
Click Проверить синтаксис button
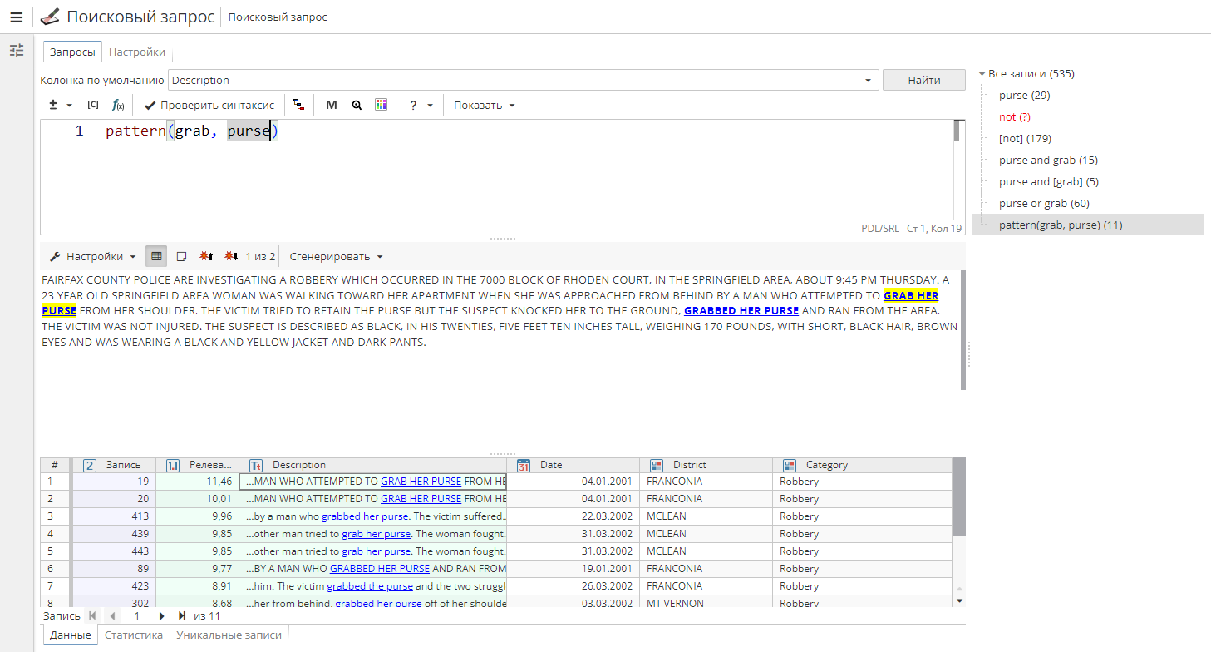[209, 106]
